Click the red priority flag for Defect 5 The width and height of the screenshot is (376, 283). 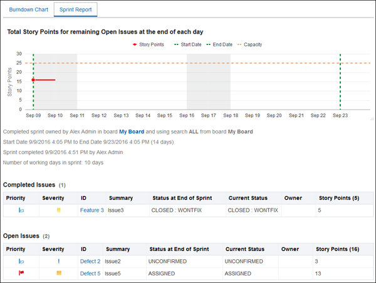(x=21, y=273)
